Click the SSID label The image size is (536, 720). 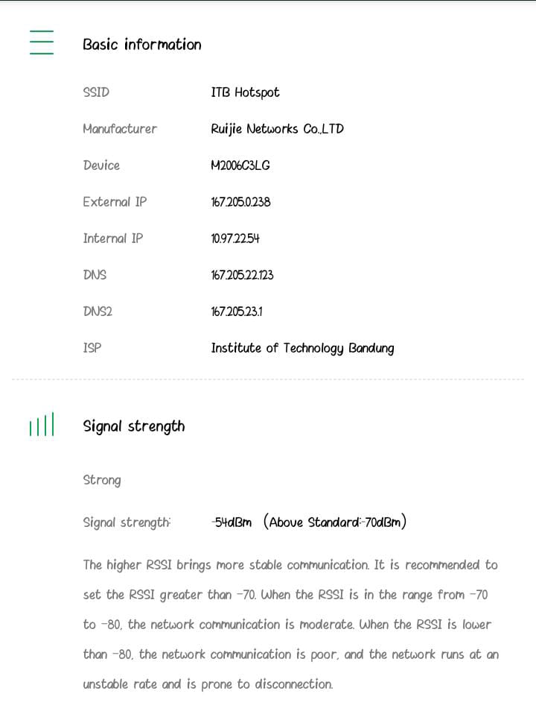(96, 92)
